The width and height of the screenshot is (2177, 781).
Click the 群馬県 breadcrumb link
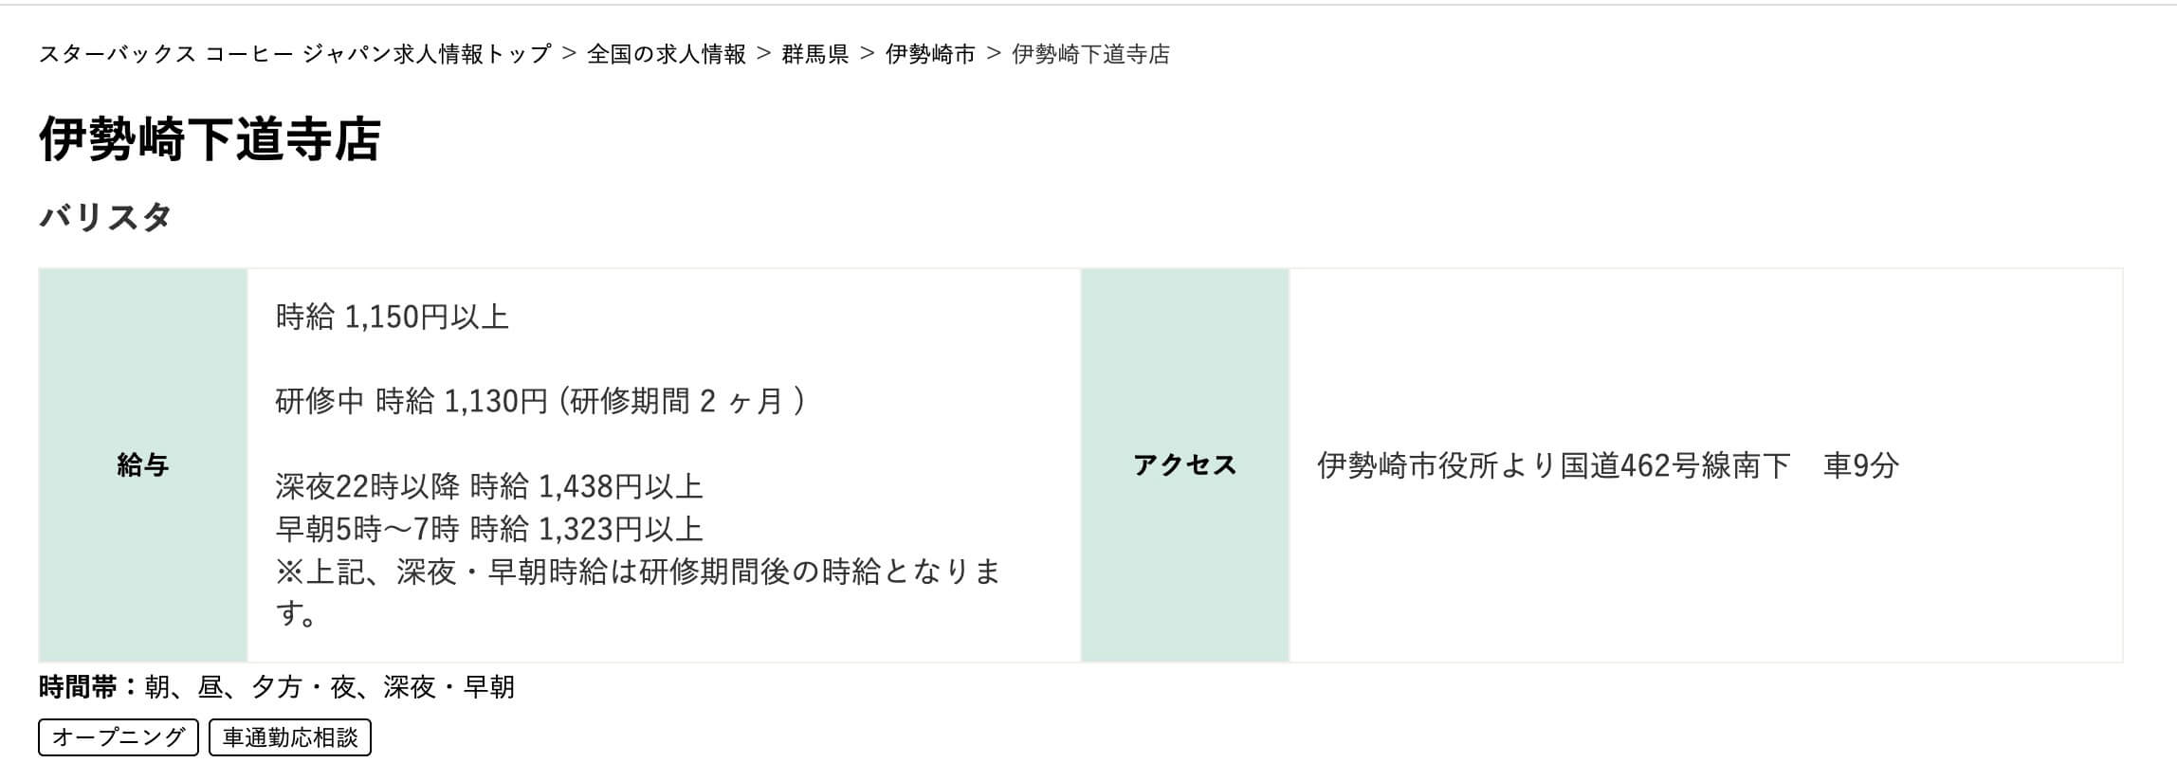coord(814,54)
